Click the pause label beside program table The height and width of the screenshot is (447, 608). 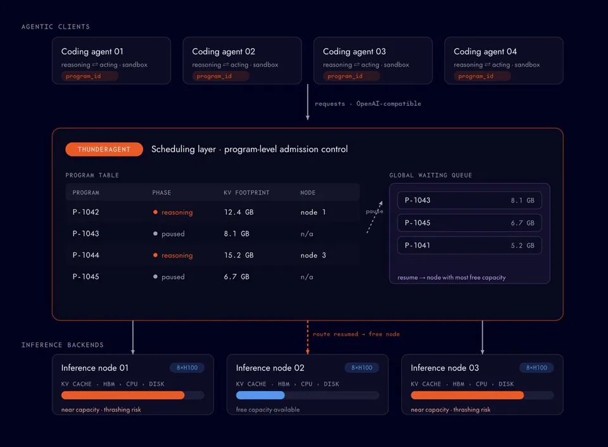tap(374, 212)
